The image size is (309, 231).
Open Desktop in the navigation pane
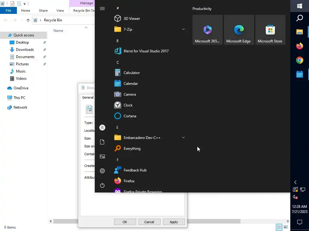click(22, 42)
